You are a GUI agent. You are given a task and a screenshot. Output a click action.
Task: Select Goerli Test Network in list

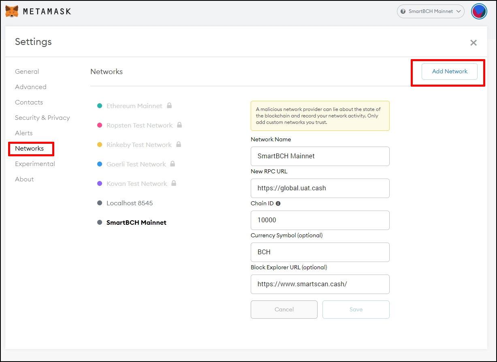pos(136,164)
